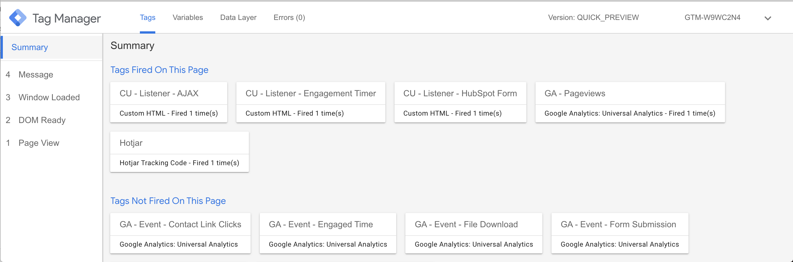Click GA - Event - Form Submission tag

pyautogui.click(x=619, y=233)
